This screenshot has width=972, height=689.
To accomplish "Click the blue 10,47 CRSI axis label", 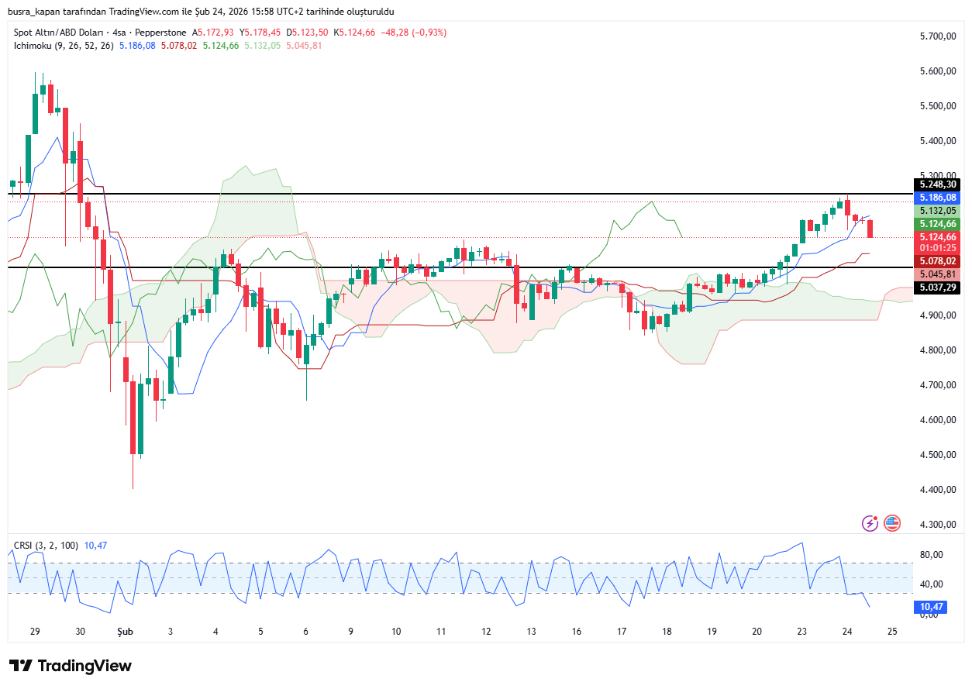I will click(x=930, y=606).
